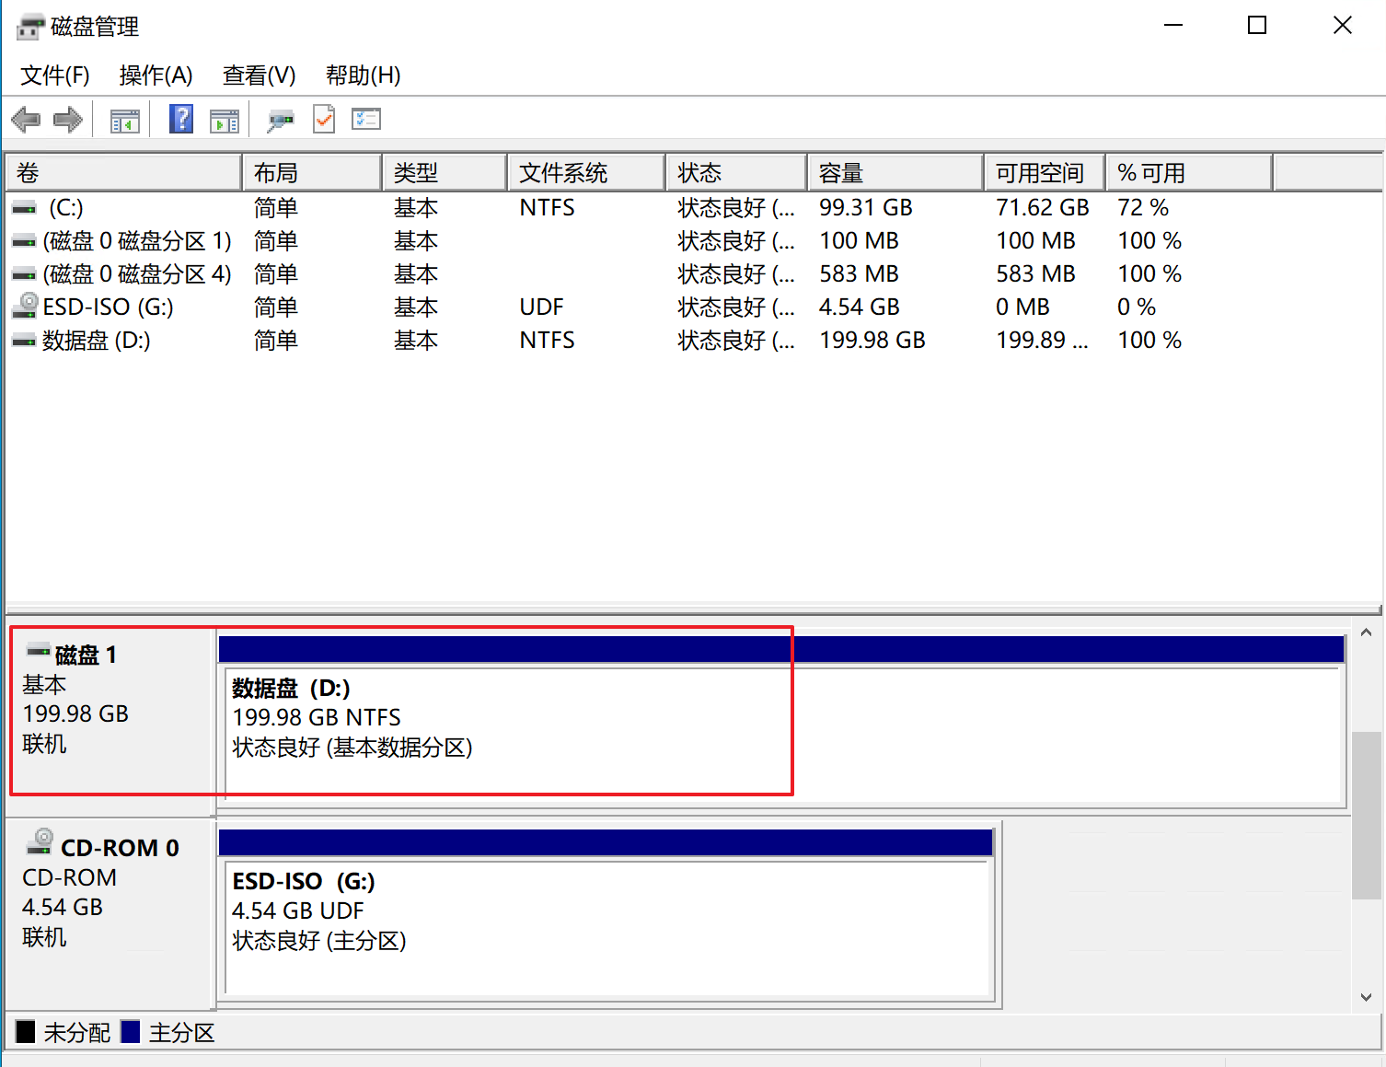Click the checklist window toolbar icon
This screenshot has height=1067, width=1386.
click(x=366, y=120)
